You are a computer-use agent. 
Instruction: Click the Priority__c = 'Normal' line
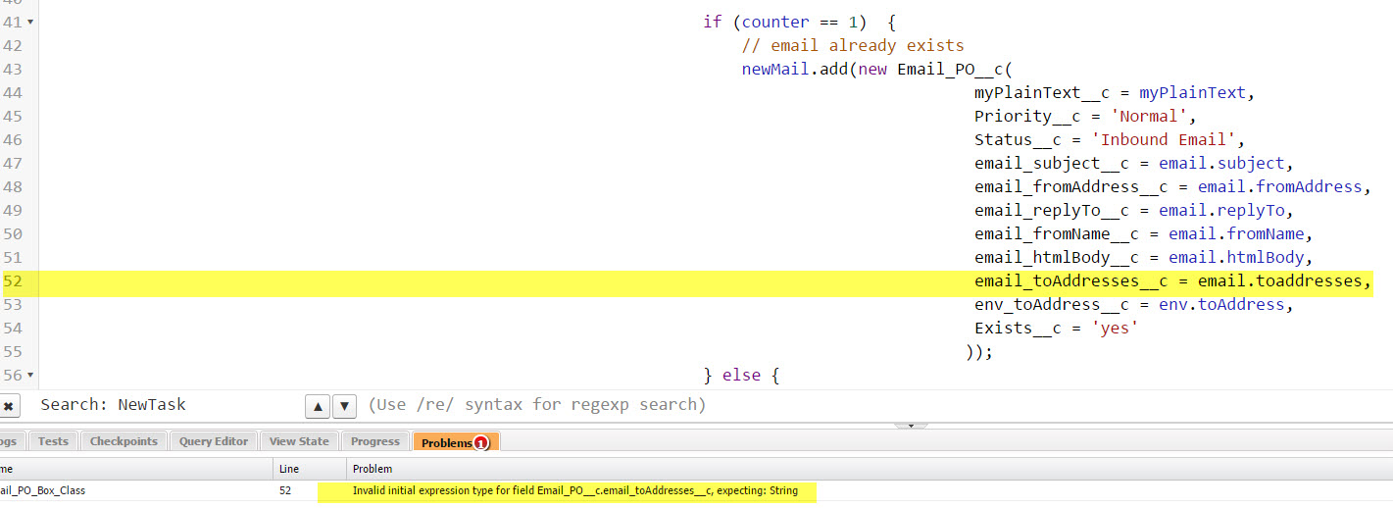tap(1085, 116)
